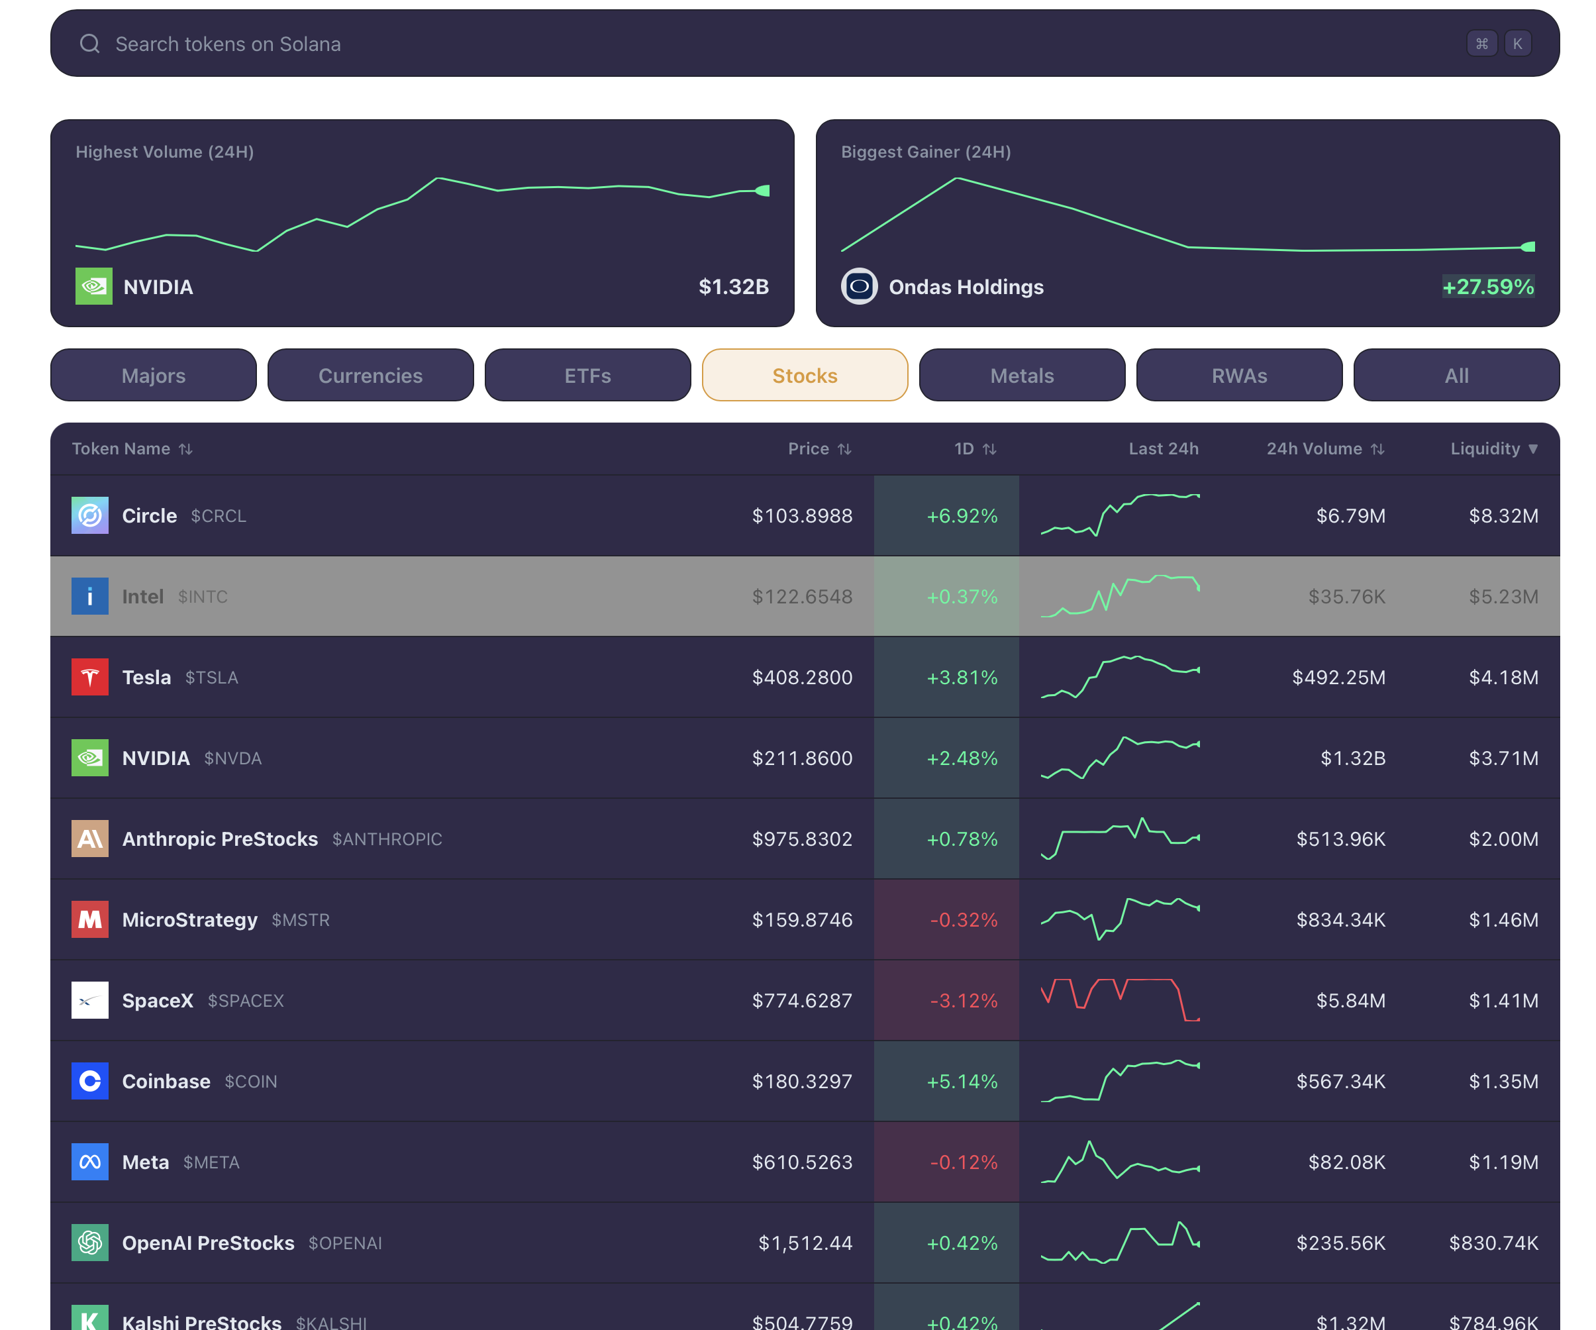Open the Ondas Holdings Biggest Gainer card

click(1187, 223)
